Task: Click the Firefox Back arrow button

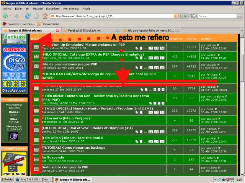Action: [5, 16]
